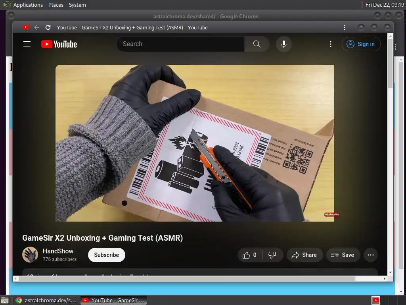Click the YouTube window scroll-up arrow
Image resolution: width=406 pixels, height=305 pixels.
(x=390, y=36)
